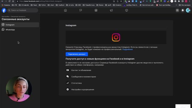Click the Подключить аккаунт button
The width and height of the screenshot is (192, 108).
pyautogui.click(x=77, y=54)
